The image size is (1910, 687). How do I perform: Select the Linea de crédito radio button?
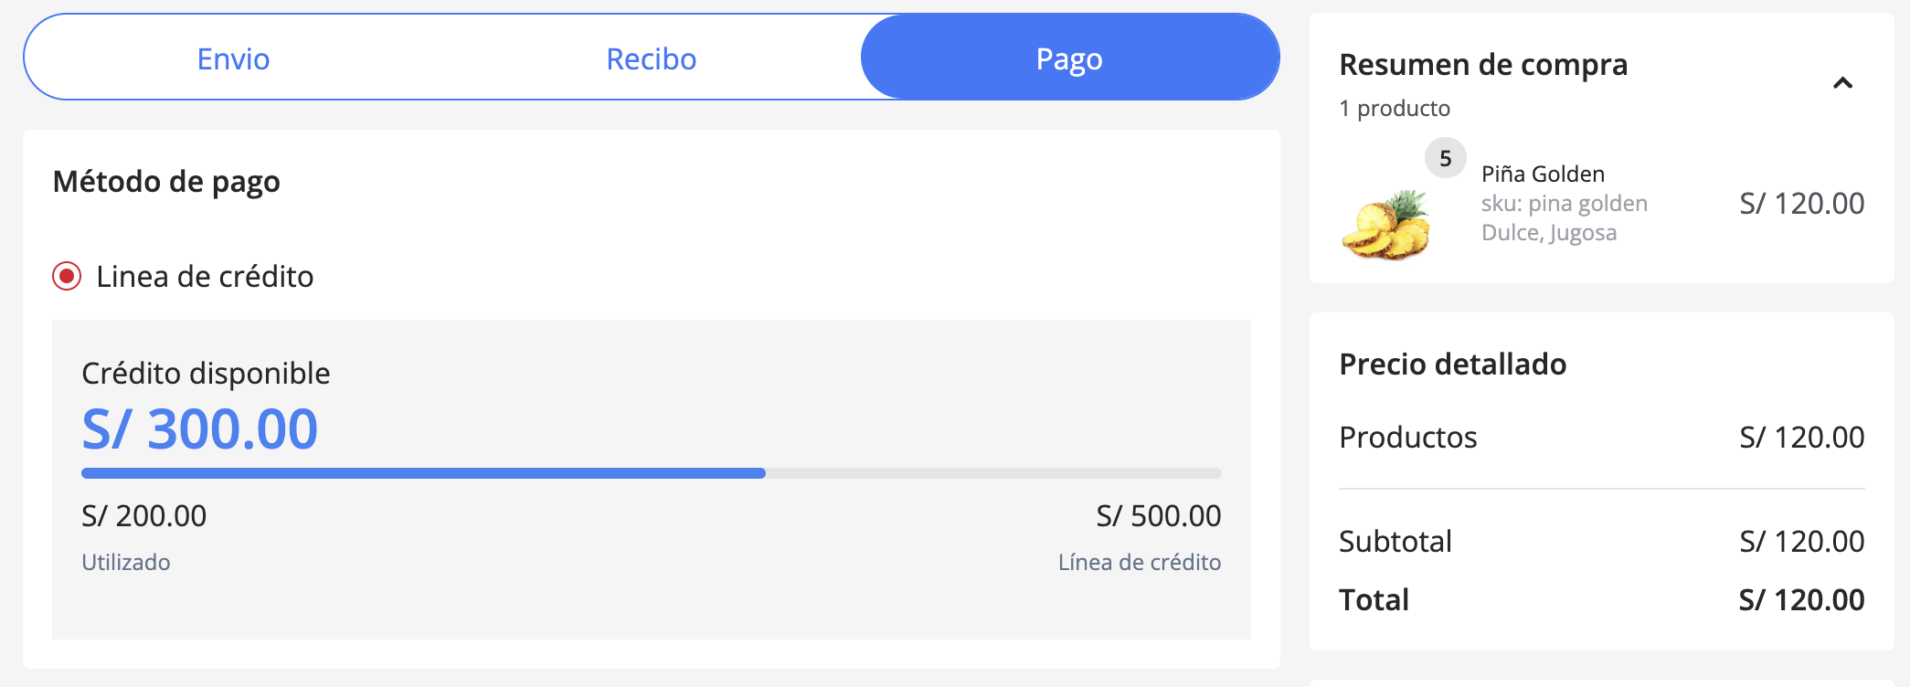67,276
